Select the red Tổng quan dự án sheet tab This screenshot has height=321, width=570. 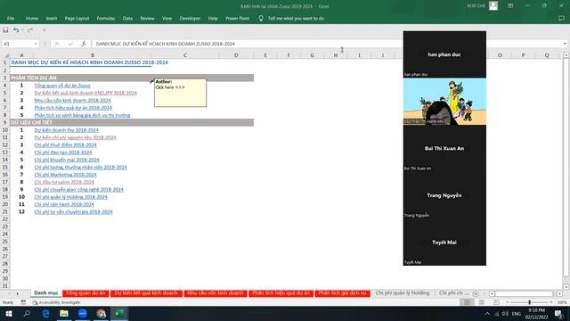[85, 293]
